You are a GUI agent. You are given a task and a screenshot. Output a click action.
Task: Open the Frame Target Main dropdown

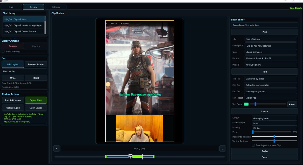click(x=274, y=123)
